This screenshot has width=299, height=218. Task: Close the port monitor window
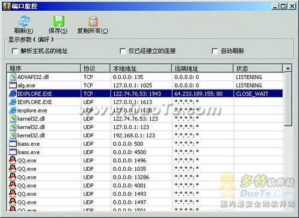292,7
